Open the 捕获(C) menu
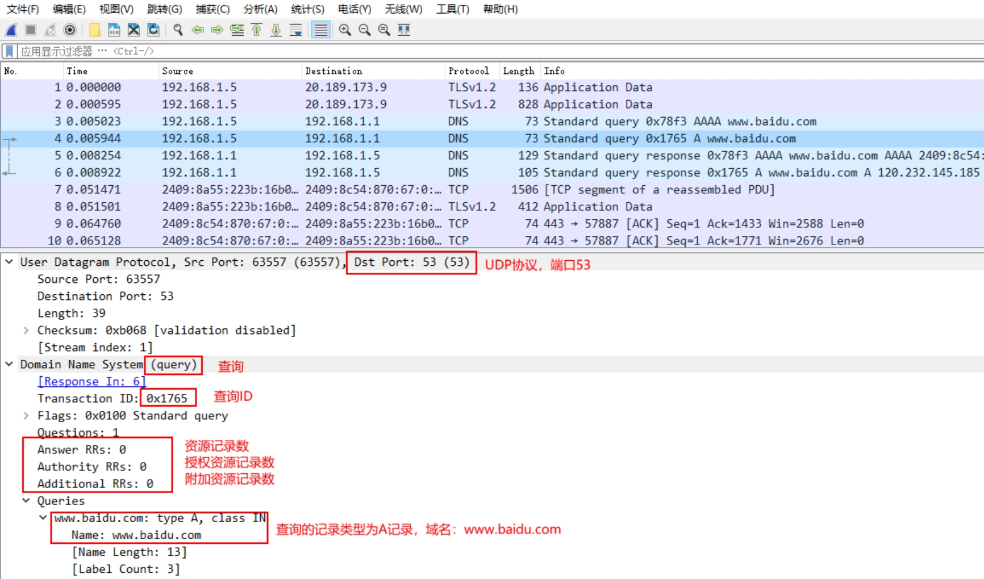 pos(212,9)
